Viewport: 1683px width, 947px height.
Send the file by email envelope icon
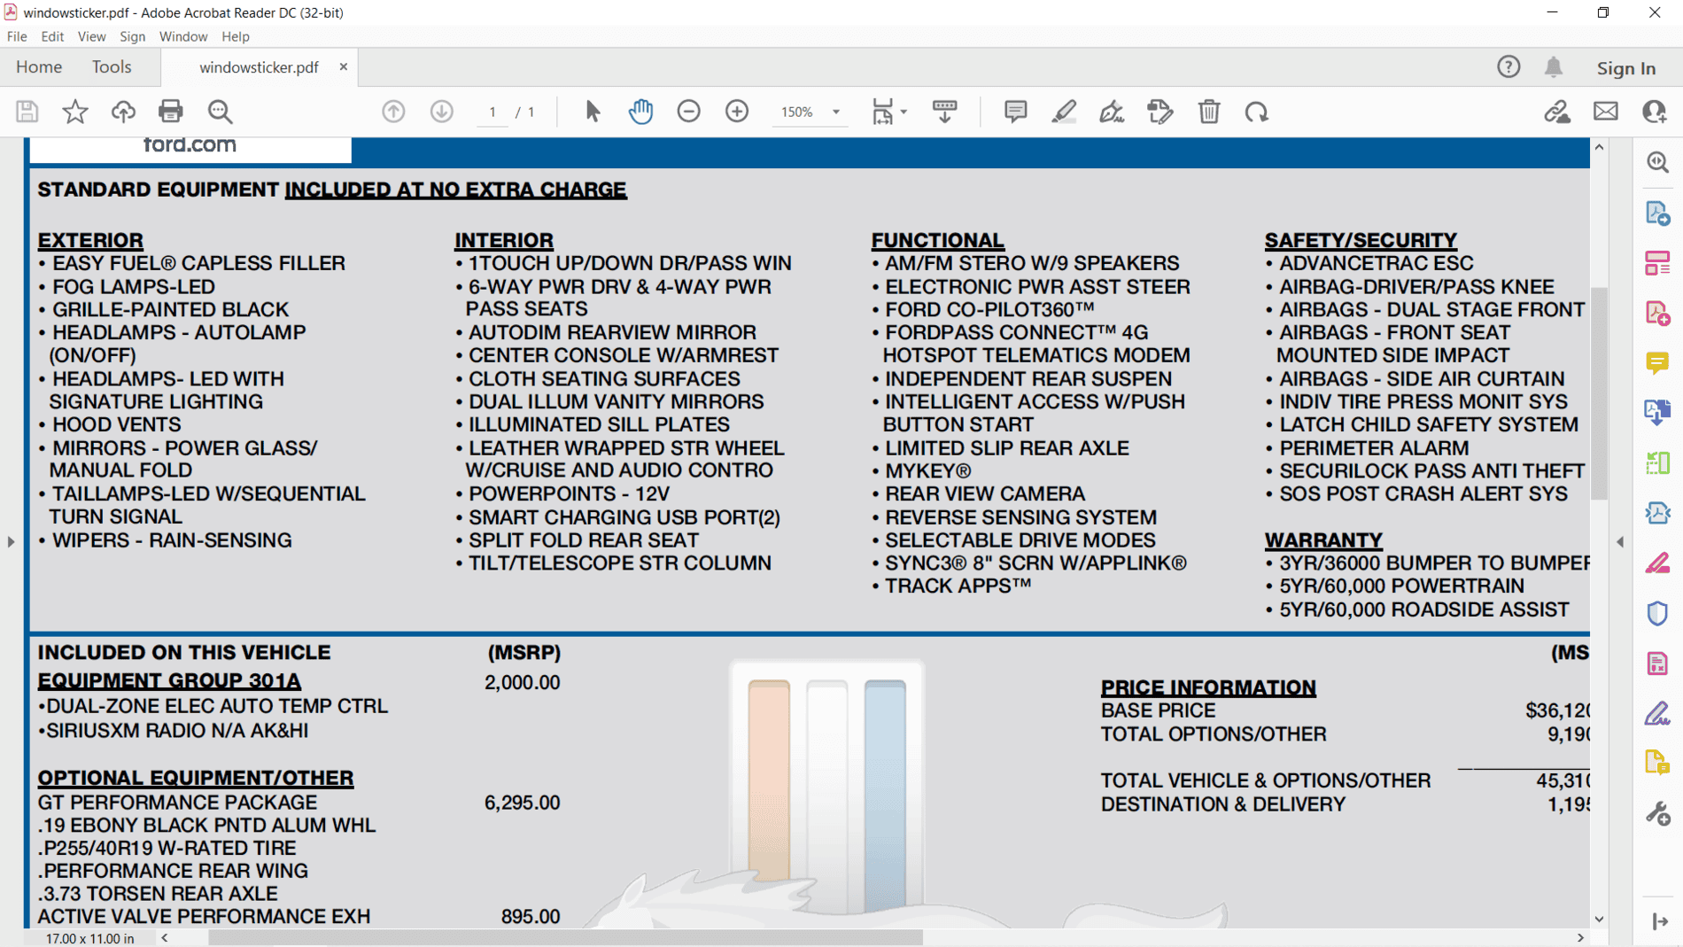click(x=1606, y=112)
